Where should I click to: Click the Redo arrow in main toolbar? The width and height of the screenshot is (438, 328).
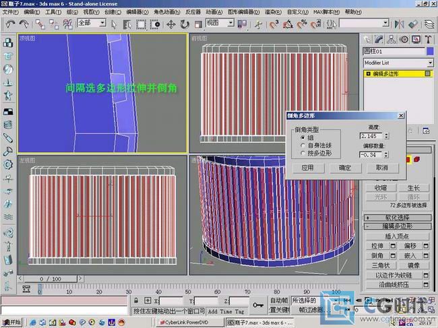click(x=24, y=24)
